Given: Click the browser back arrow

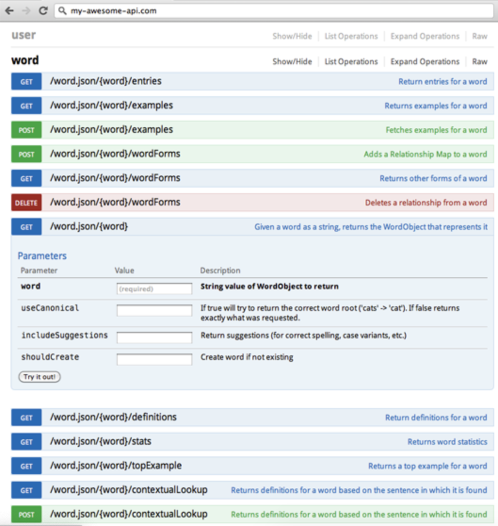Looking at the screenshot, I should coord(9,10).
